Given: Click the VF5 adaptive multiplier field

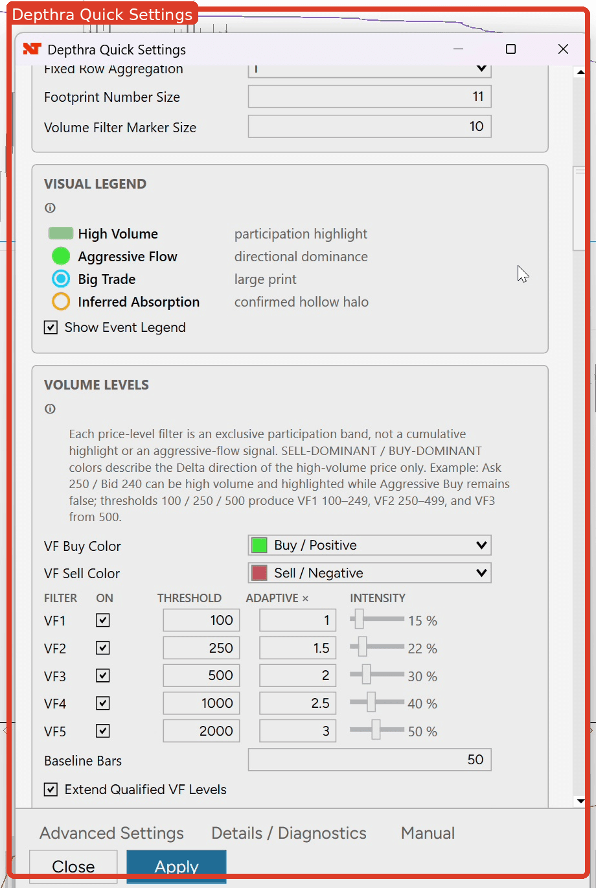Looking at the screenshot, I should [297, 731].
